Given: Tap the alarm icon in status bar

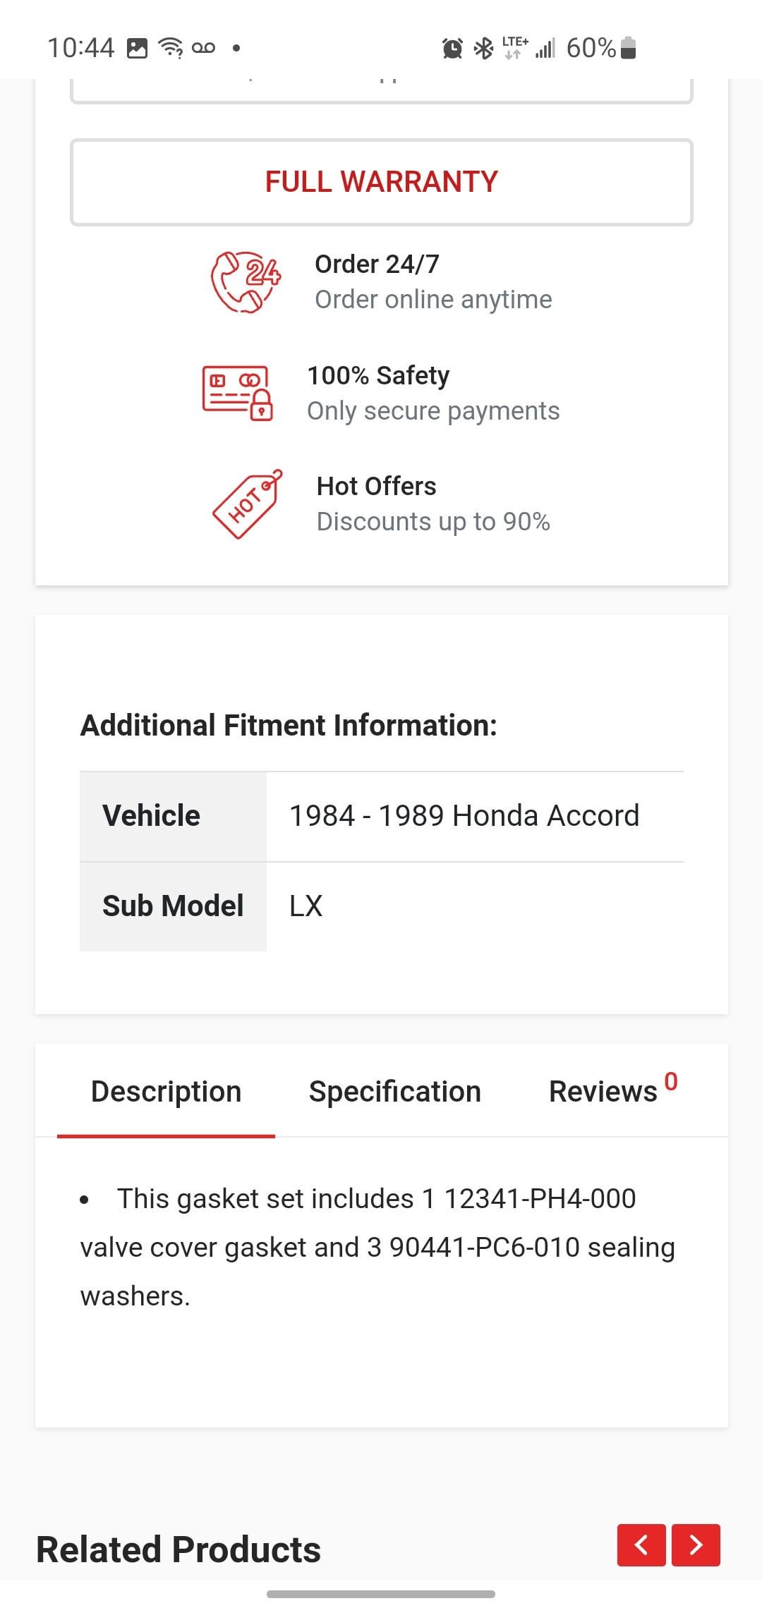Looking at the screenshot, I should 452,49.
